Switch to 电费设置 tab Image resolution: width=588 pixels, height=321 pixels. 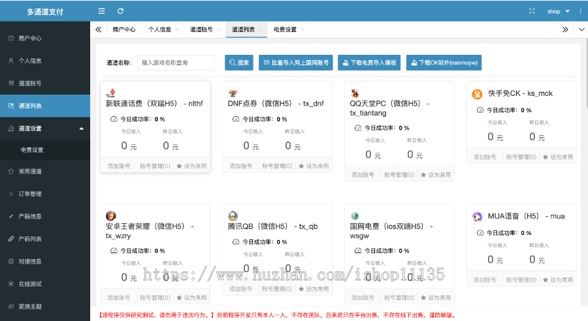pos(285,29)
